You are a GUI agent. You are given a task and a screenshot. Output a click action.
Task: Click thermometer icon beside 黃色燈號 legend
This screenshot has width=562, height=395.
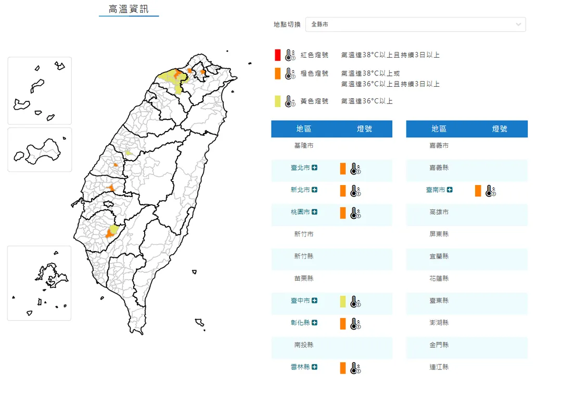click(290, 101)
